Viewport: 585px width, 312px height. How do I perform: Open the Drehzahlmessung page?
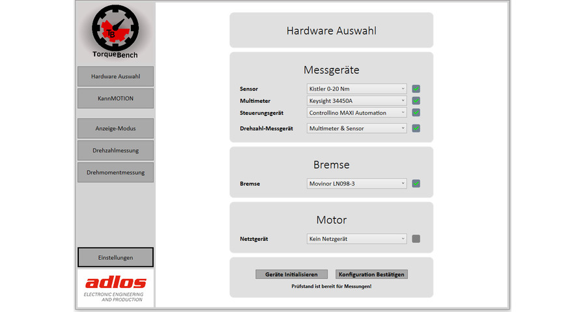click(115, 150)
